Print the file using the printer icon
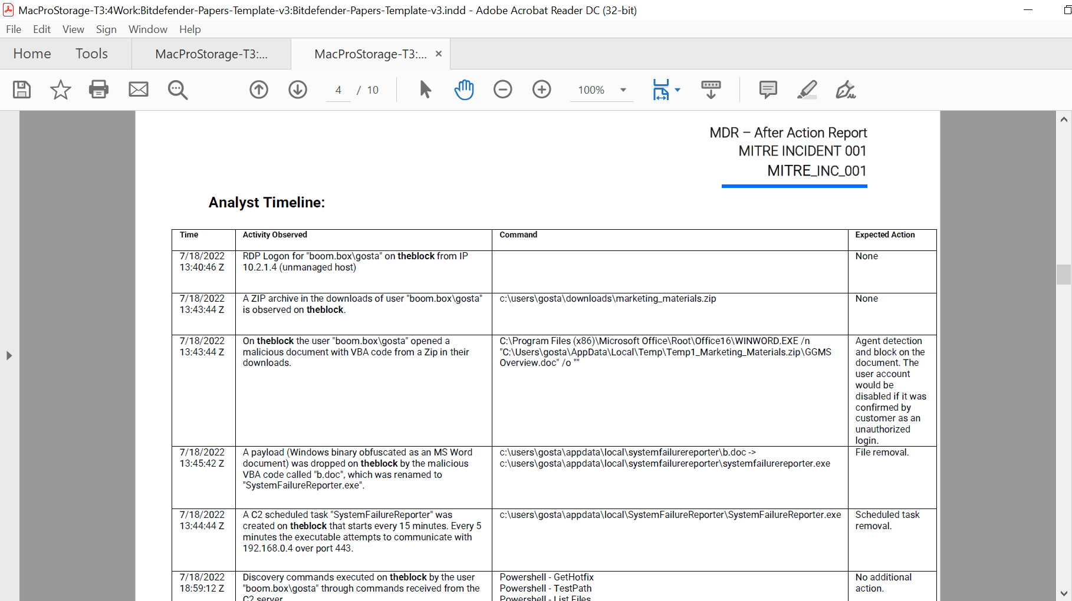This screenshot has width=1072, height=601. [98, 90]
